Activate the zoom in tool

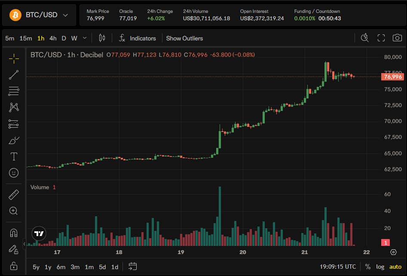[14, 211]
